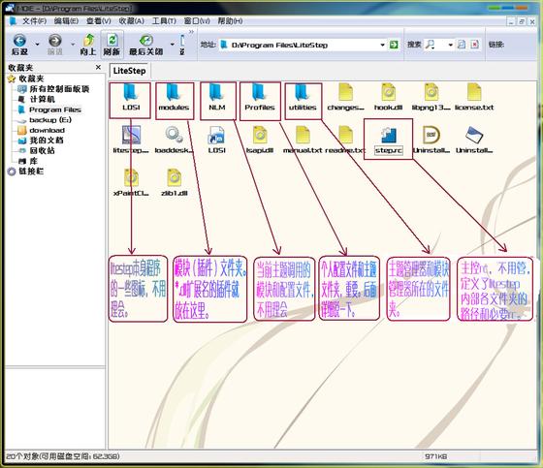Refresh the folder with 刷新 button

coord(112,45)
